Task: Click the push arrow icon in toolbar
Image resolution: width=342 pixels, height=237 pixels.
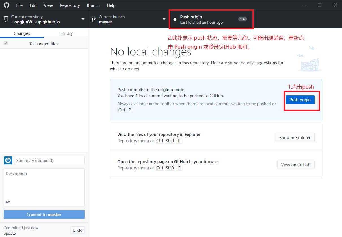Action: tap(175, 19)
